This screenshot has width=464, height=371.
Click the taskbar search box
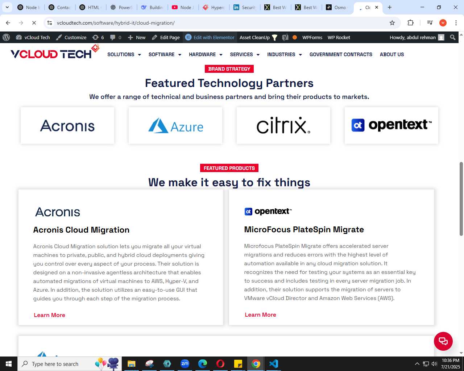[69, 364]
